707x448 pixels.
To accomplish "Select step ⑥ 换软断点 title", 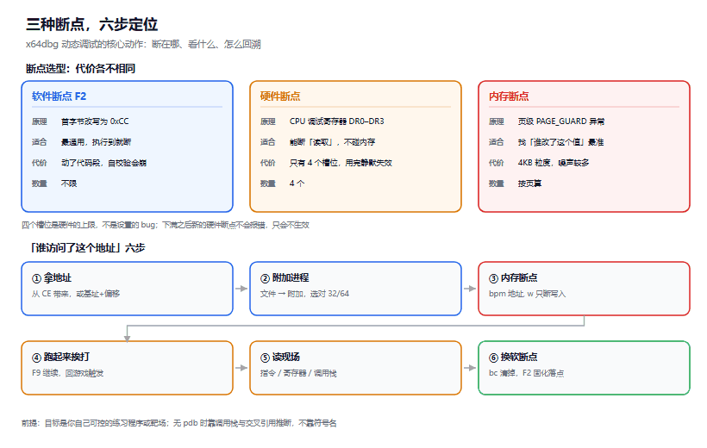I will [x=513, y=358].
